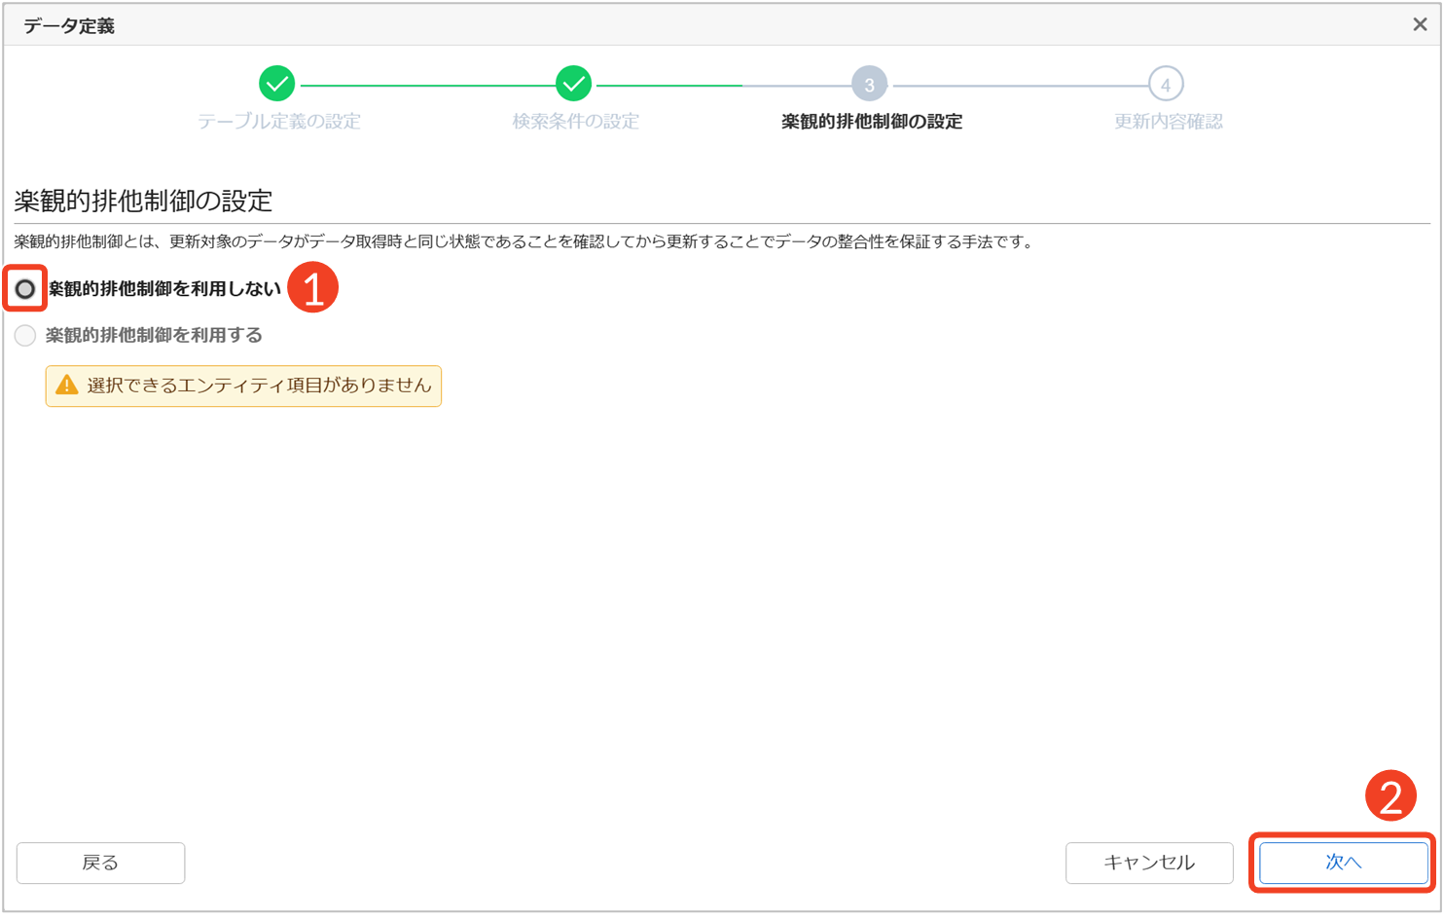The image size is (1444, 920).
Task: Click the 楽観的排他制御の設定 section heading
Action: click(x=143, y=202)
